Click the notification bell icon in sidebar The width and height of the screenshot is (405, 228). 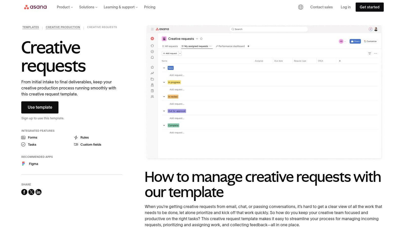click(152, 58)
